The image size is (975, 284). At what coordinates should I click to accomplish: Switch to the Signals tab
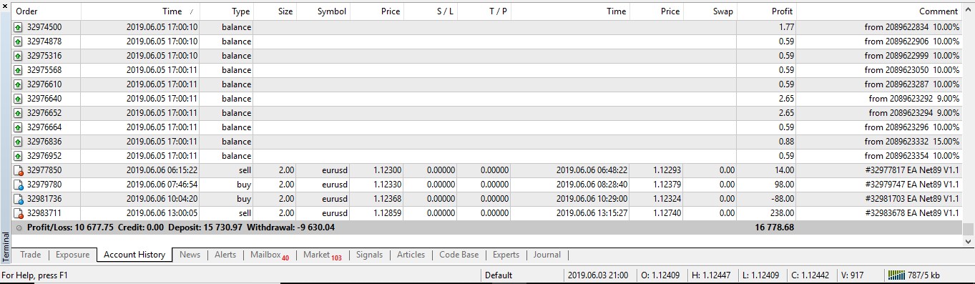click(369, 255)
